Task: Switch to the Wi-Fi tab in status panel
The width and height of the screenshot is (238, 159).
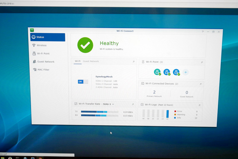Action: pyautogui.click(x=78, y=61)
